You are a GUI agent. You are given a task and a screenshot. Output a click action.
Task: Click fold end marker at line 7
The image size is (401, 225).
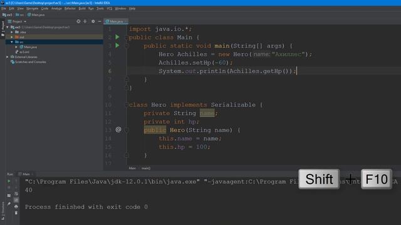(x=127, y=79)
